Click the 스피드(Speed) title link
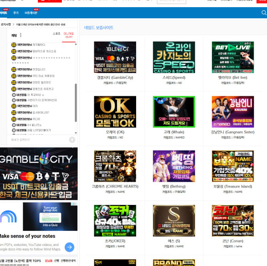This screenshot has height=266, width=267. [174, 78]
